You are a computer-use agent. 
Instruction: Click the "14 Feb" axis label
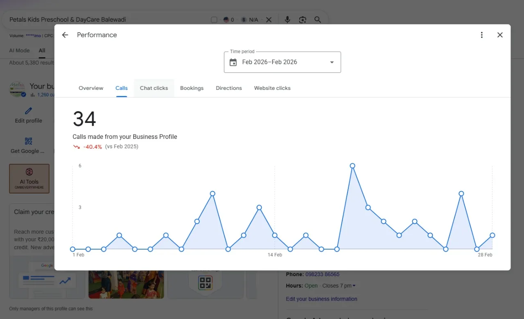275,255
